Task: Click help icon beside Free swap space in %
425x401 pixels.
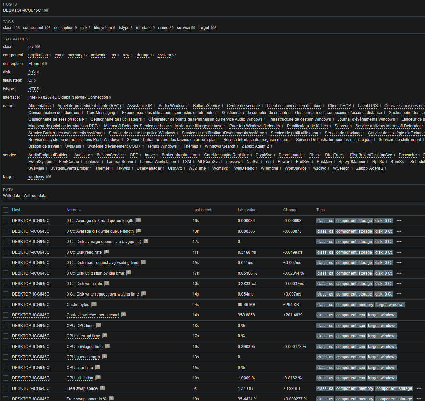Action: (x=111, y=399)
